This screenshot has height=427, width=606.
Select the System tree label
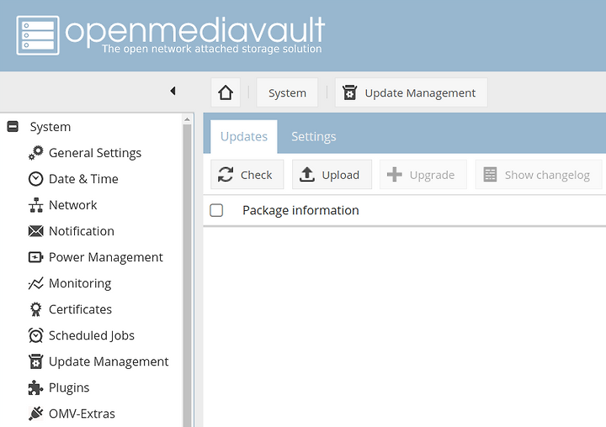click(x=50, y=127)
